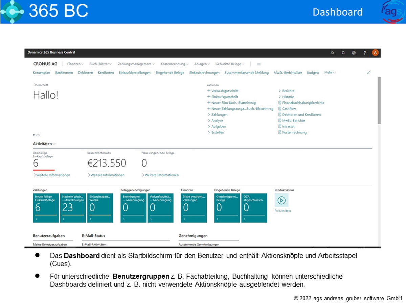This screenshot has height=304, width=406.
Task: Click the page vertical scrollbar
Action: pyautogui.click(x=379, y=101)
